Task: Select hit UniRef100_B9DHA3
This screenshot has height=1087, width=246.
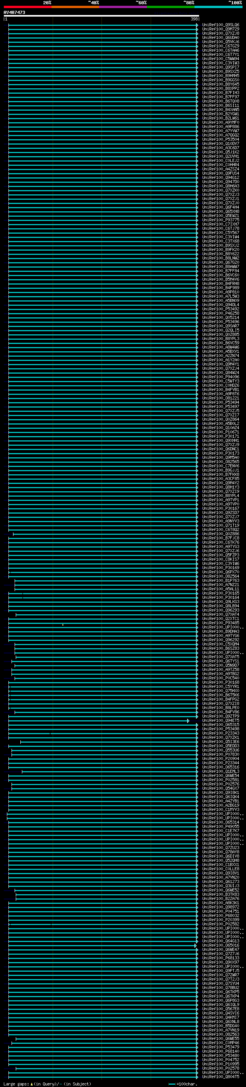Action: pyautogui.click(x=220, y=631)
